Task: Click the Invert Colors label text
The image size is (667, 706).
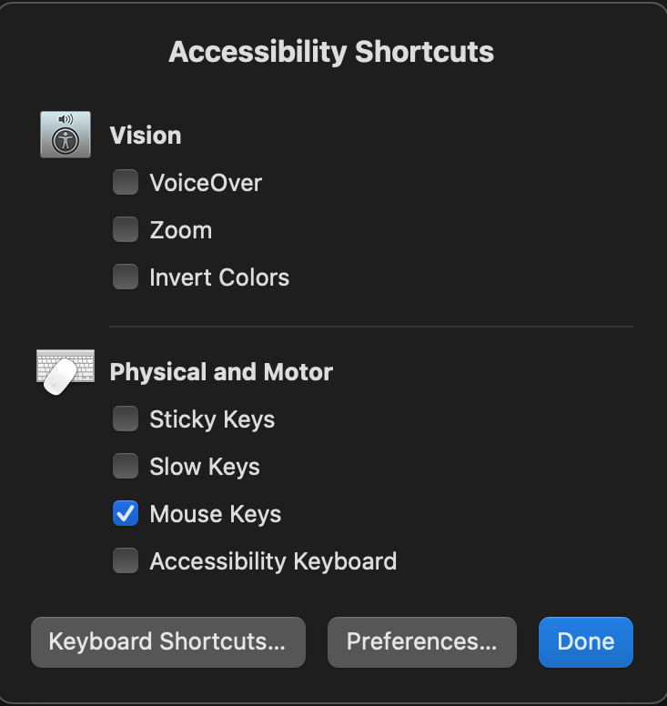Action: 219,277
